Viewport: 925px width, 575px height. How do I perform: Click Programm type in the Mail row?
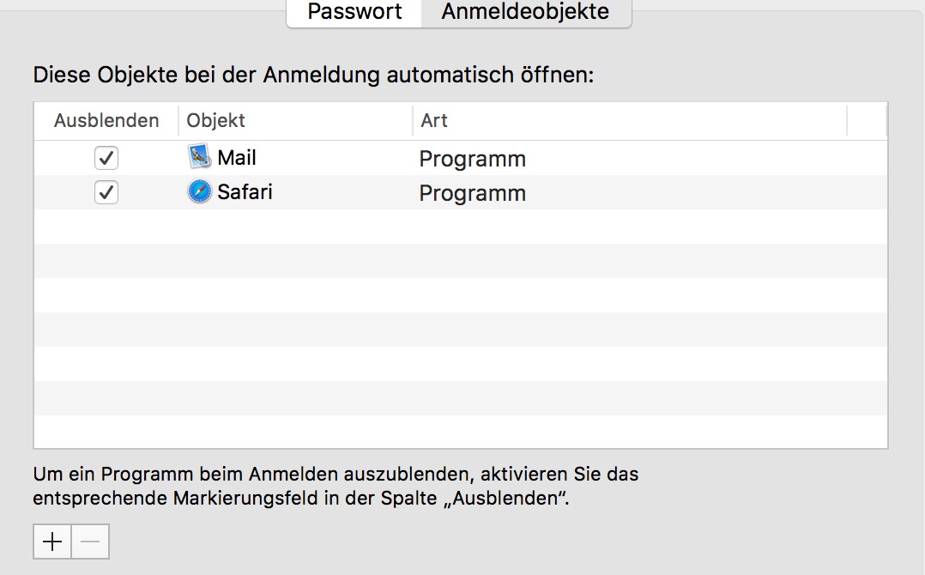click(x=472, y=159)
